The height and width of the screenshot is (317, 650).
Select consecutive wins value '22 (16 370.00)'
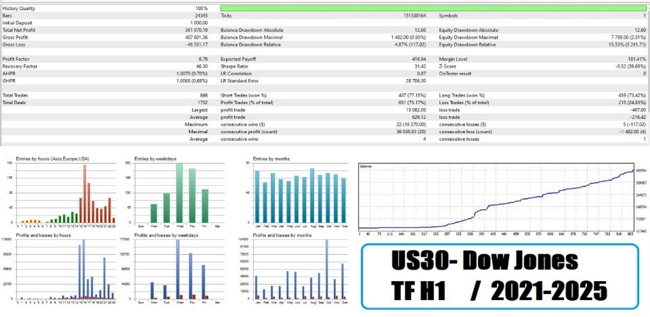click(411, 124)
